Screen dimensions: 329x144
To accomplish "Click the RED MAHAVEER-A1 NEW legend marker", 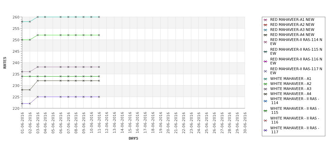I will click(266, 20).
